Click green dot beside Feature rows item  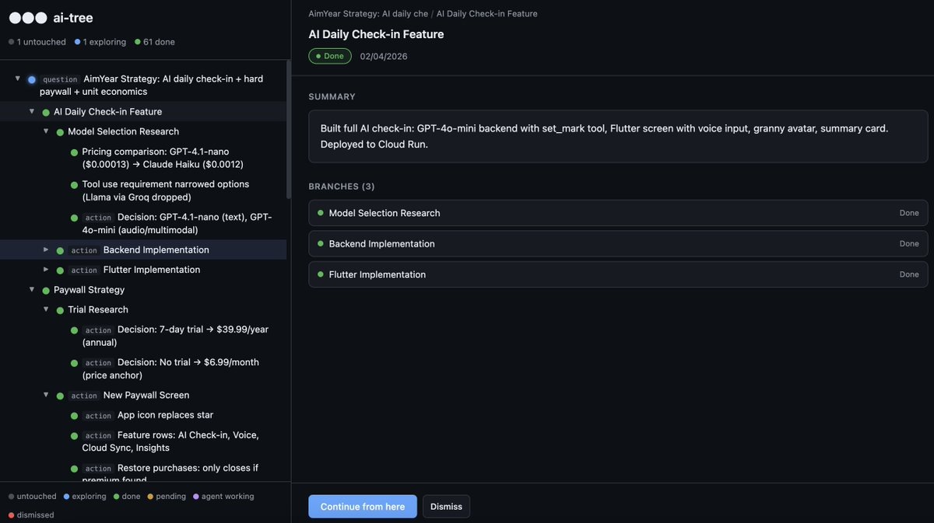click(x=74, y=436)
